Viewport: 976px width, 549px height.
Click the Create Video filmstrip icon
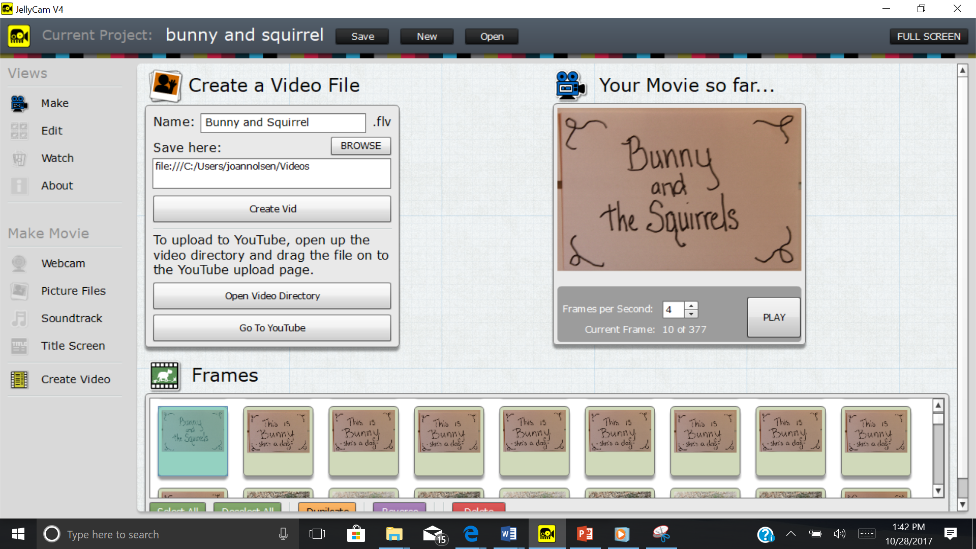pyautogui.click(x=19, y=379)
